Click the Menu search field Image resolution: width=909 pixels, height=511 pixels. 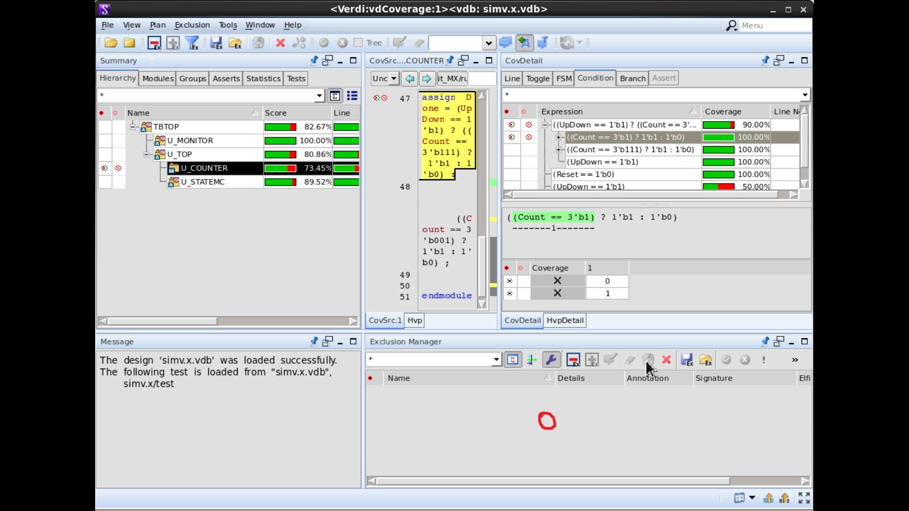775,26
